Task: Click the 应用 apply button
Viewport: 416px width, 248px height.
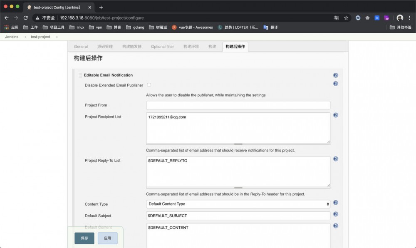Action: [107, 238]
